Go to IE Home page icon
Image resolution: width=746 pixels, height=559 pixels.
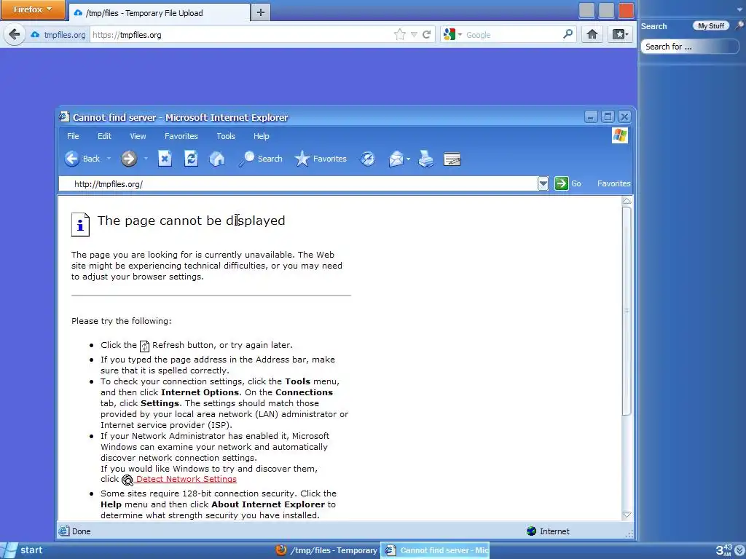point(217,159)
